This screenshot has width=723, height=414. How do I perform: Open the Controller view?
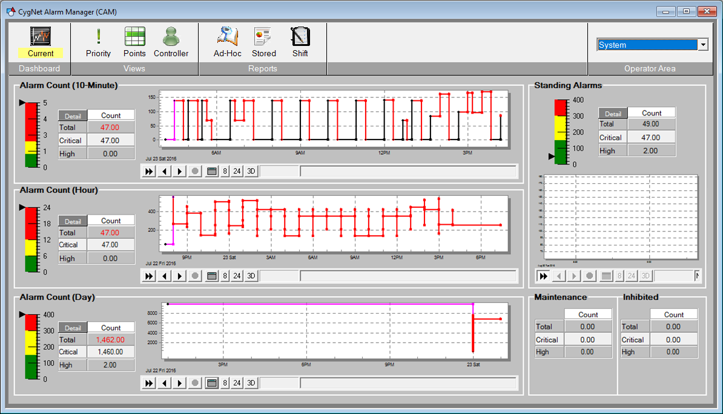171,42
